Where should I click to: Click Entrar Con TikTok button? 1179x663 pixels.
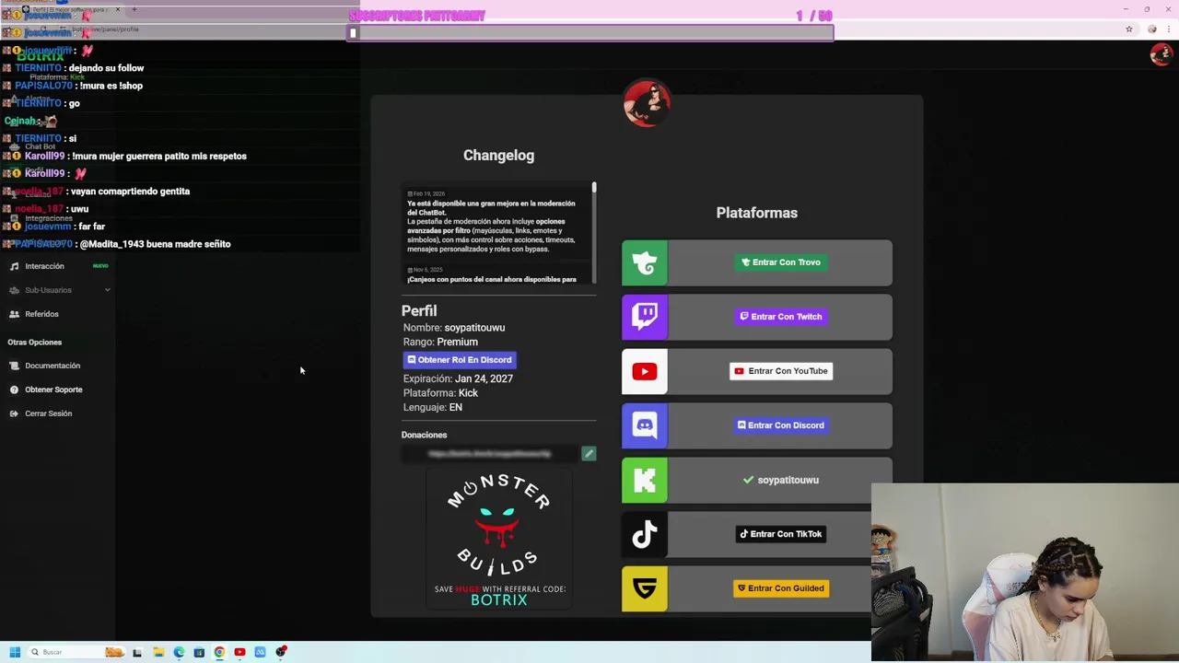pyautogui.click(x=780, y=534)
